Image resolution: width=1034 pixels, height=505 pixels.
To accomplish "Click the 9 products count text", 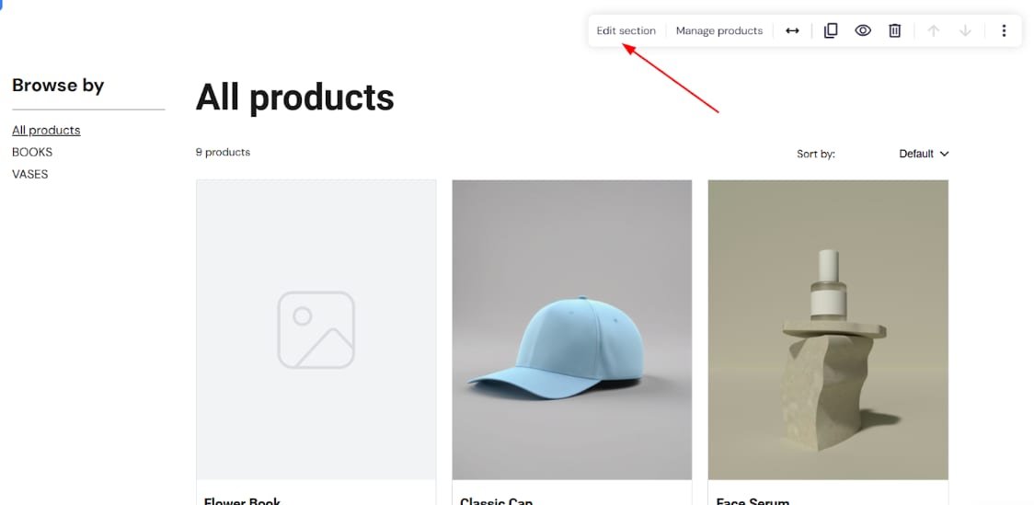I will pyautogui.click(x=223, y=152).
